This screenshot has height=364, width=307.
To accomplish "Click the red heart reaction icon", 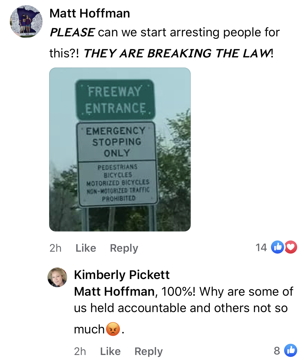I will point(291,247).
